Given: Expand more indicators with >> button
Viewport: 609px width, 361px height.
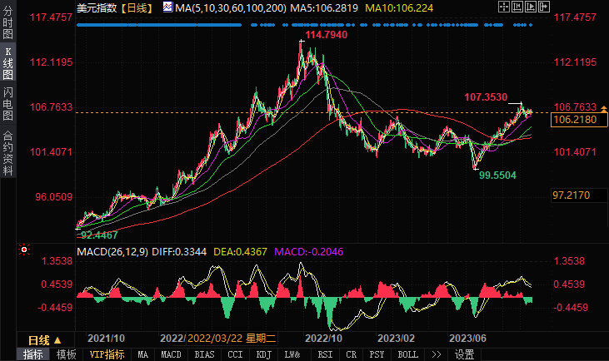Looking at the screenshot, I should click(436, 354).
